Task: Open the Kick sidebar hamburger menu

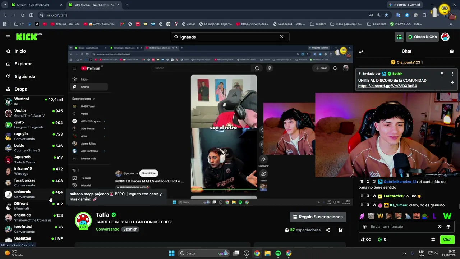Action: pos(8,37)
